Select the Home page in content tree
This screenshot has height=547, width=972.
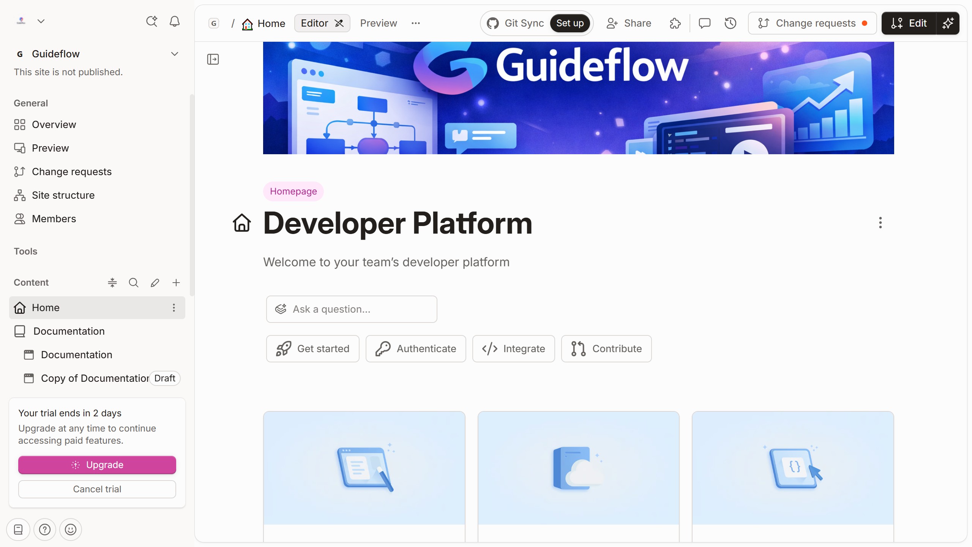tap(97, 308)
